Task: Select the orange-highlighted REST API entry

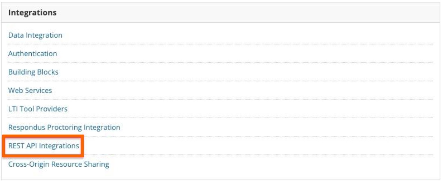Action: pos(44,146)
